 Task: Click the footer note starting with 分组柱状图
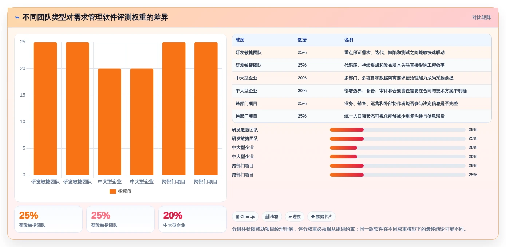point(350,229)
